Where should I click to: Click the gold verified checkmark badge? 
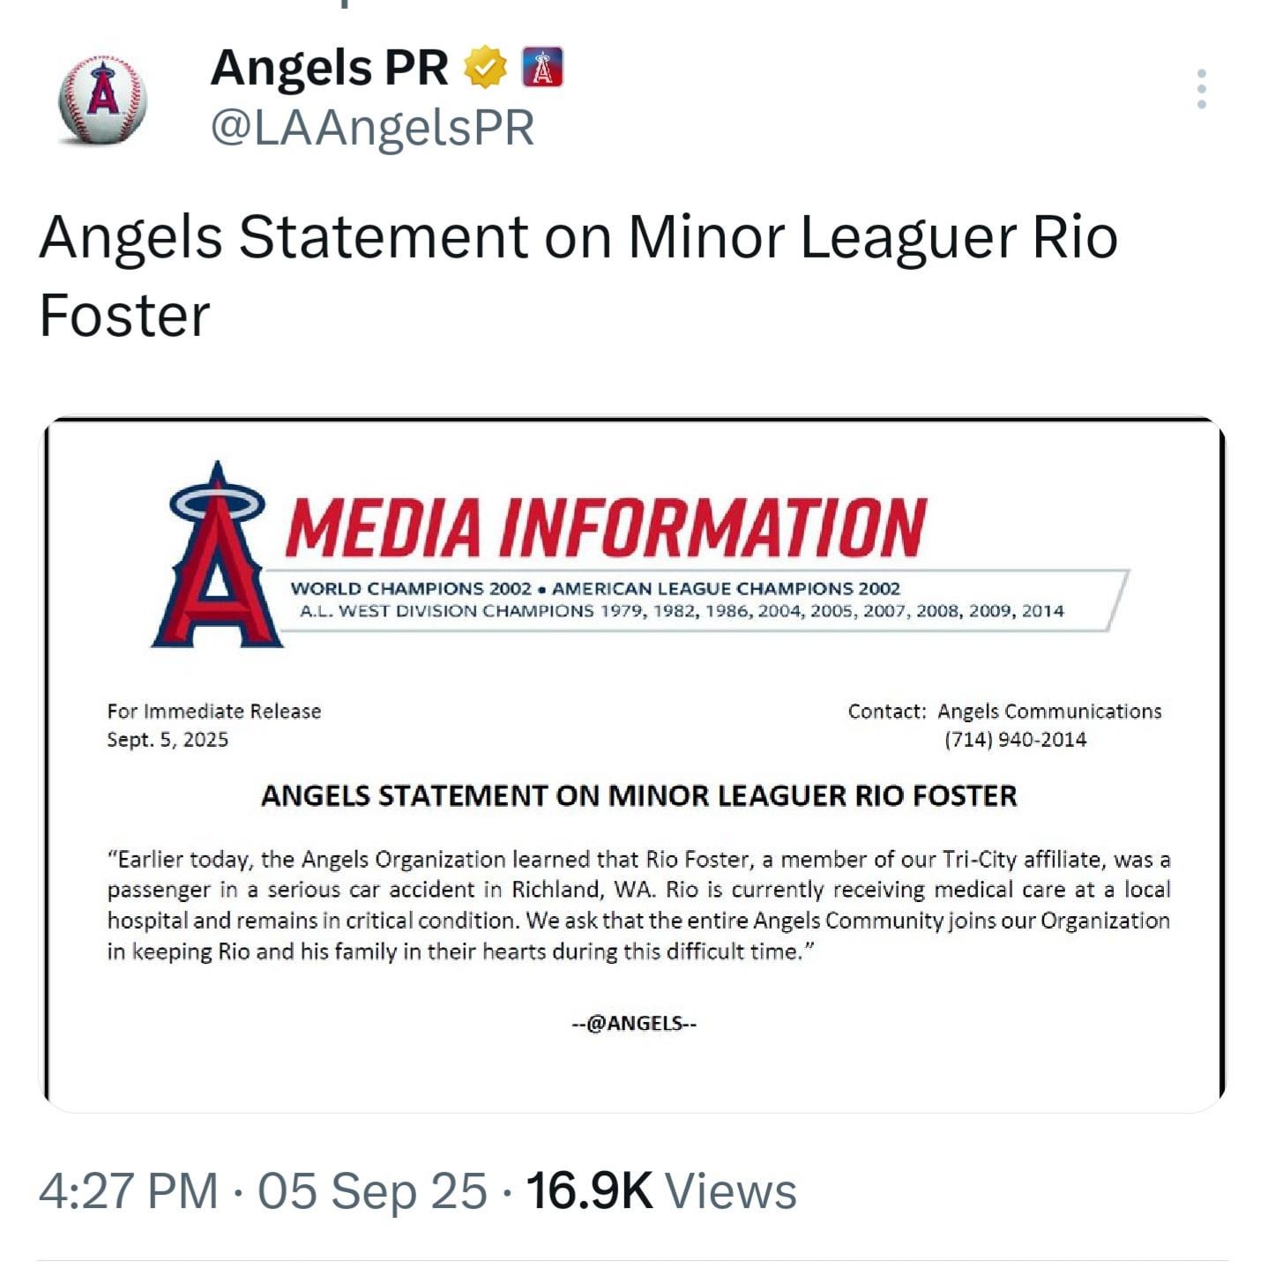point(486,68)
